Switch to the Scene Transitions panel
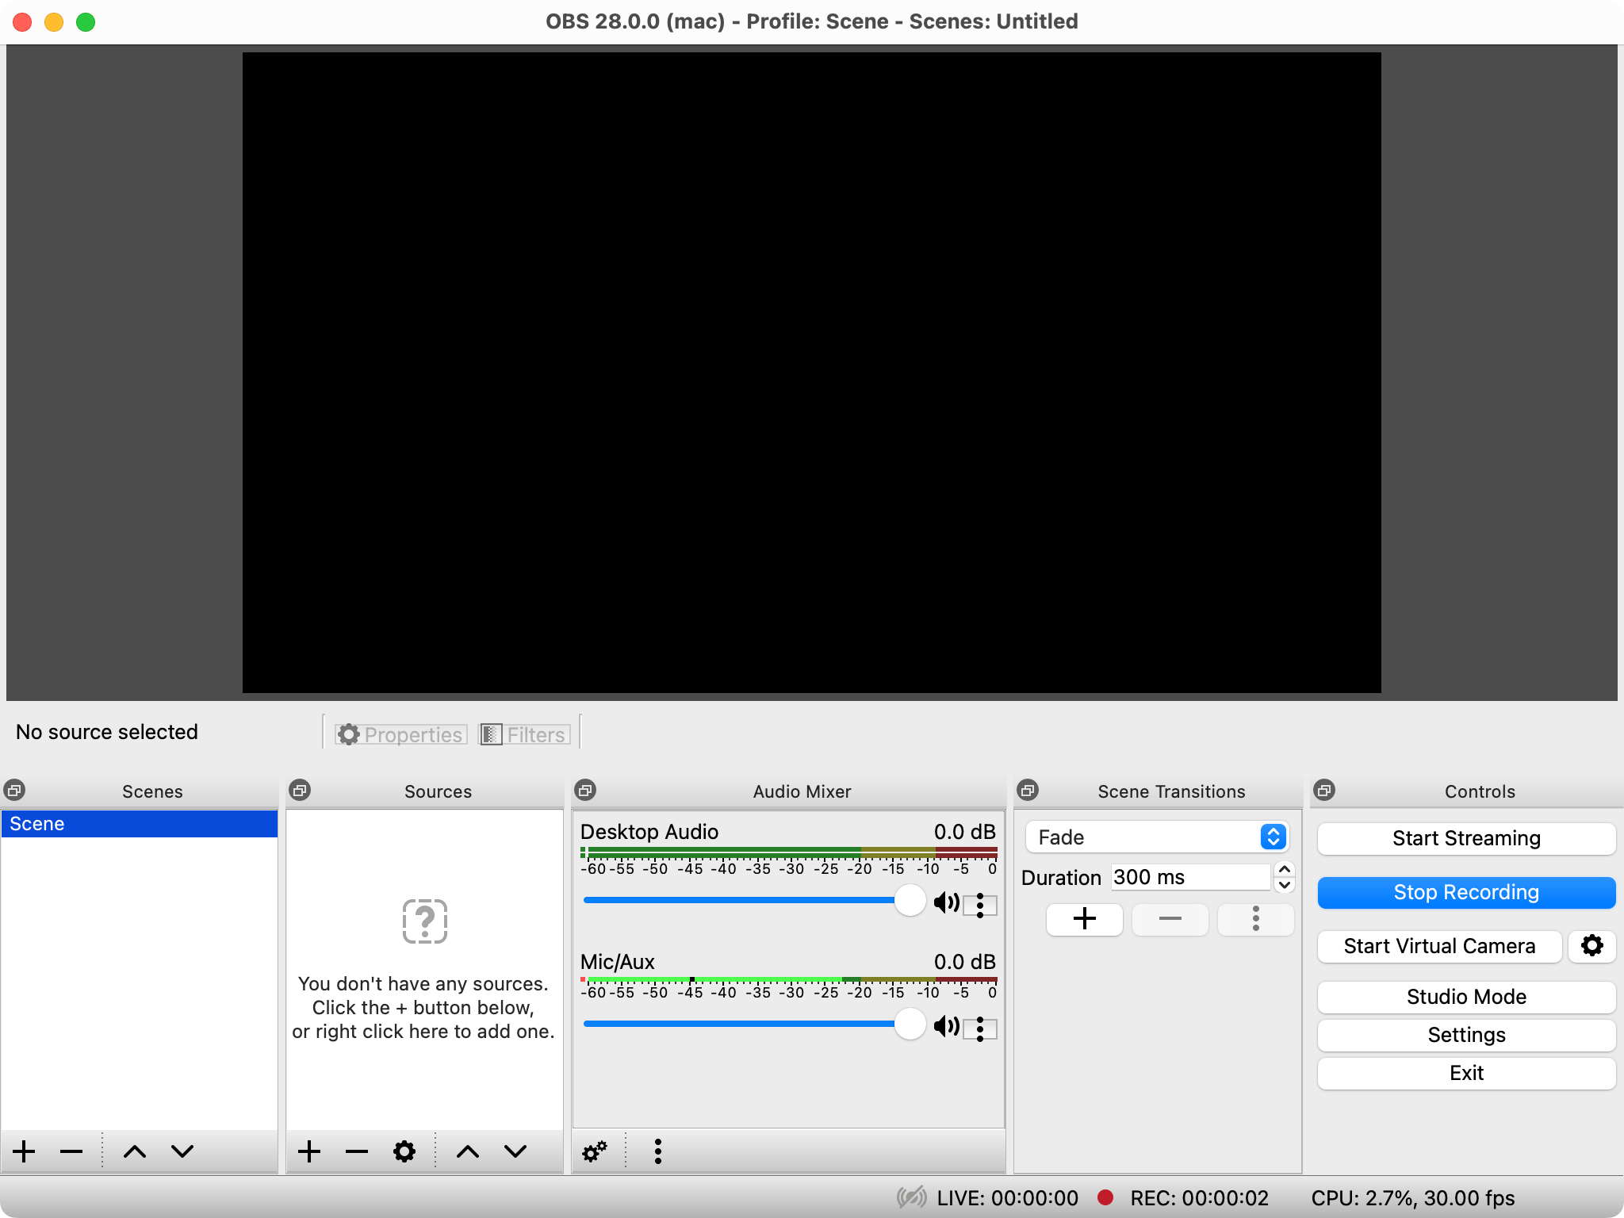Screen dimensions: 1624x1218 point(1170,791)
